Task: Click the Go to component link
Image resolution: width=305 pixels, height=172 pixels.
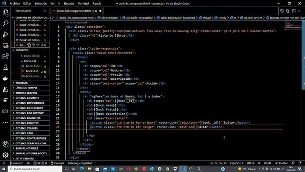Action: pos(76,22)
